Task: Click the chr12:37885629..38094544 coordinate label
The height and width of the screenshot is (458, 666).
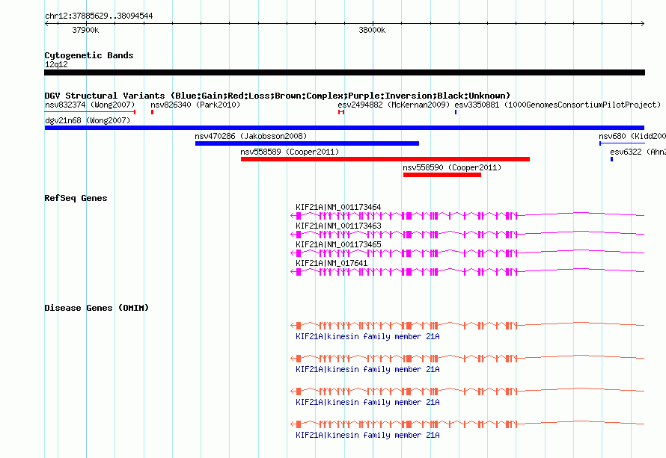Action: (x=99, y=16)
